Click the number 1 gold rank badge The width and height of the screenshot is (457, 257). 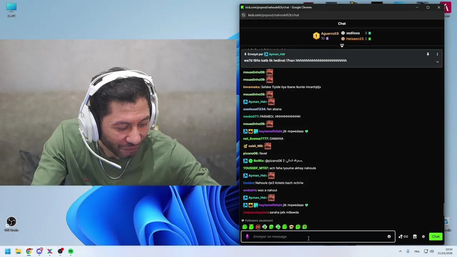tap(316, 36)
